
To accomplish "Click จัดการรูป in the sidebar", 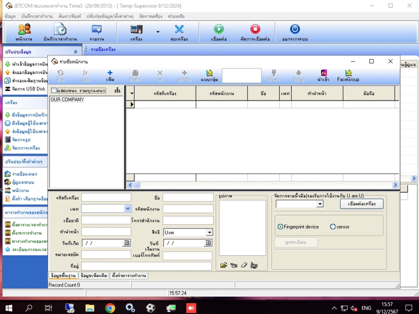I will pyautogui.click(x=17, y=140).
